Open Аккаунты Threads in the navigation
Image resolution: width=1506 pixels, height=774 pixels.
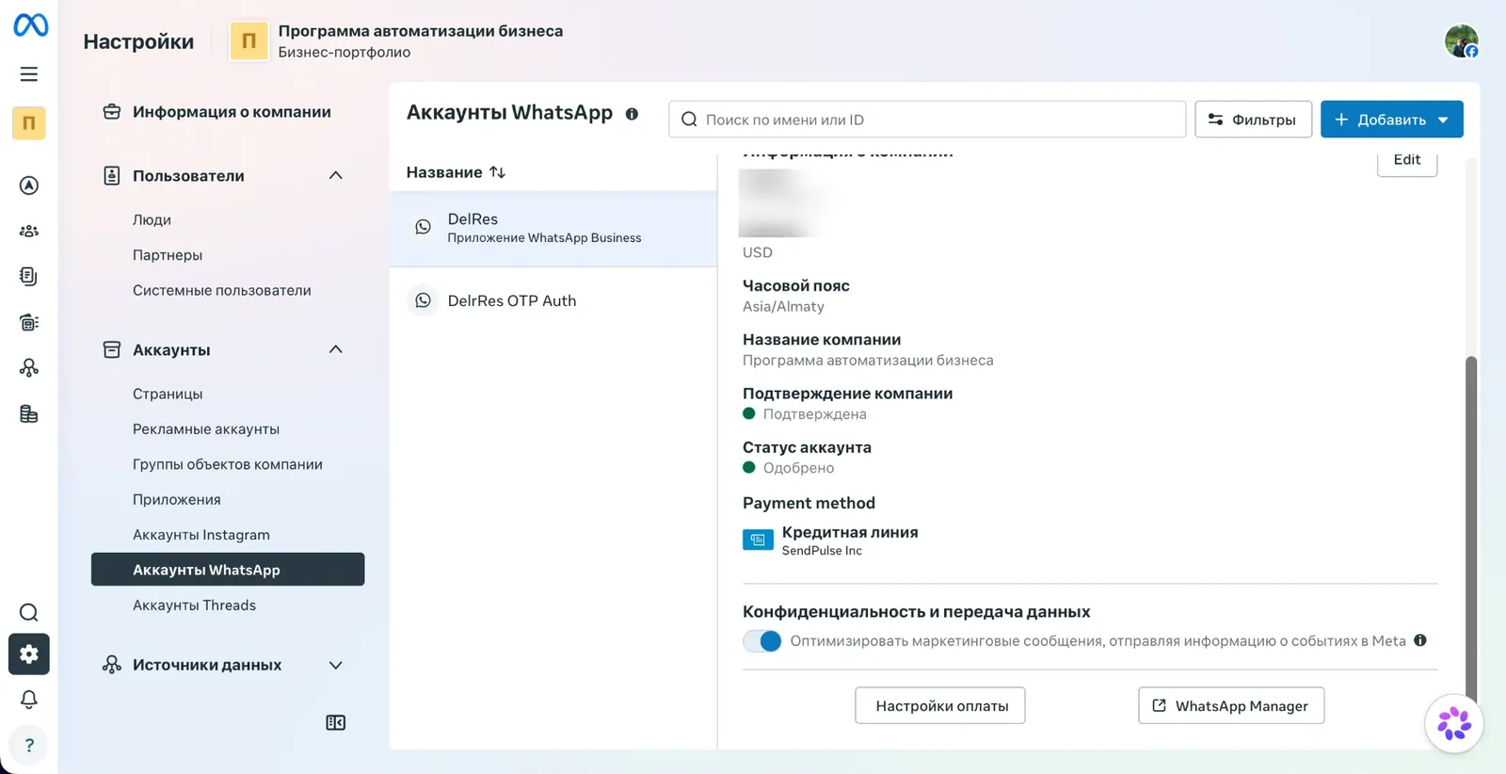[x=194, y=605]
